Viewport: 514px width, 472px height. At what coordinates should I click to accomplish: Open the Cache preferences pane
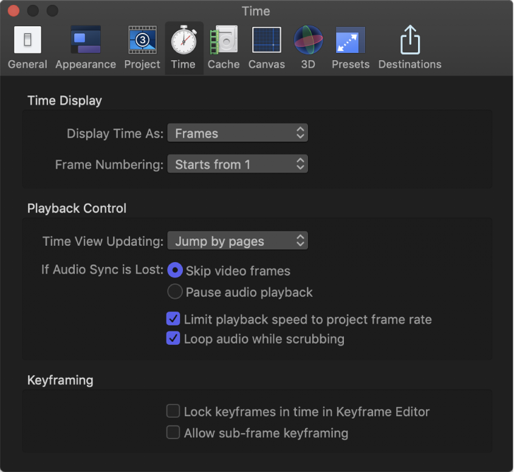coord(223,46)
